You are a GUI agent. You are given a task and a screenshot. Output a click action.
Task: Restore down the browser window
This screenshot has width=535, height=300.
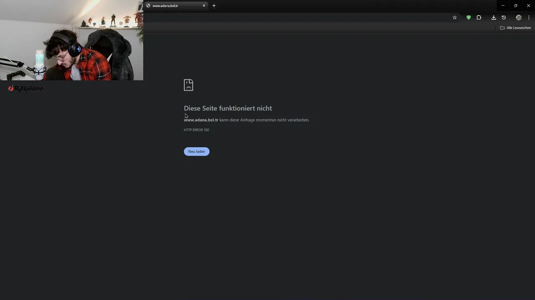click(516, 6)
